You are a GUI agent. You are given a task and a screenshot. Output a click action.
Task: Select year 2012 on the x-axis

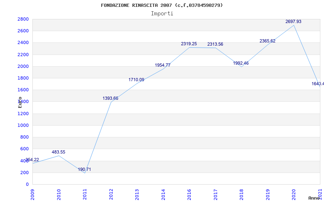[111, 194]
